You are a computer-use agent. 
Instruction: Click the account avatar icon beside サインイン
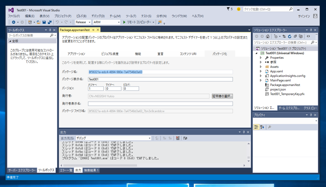tap(315, 16)
